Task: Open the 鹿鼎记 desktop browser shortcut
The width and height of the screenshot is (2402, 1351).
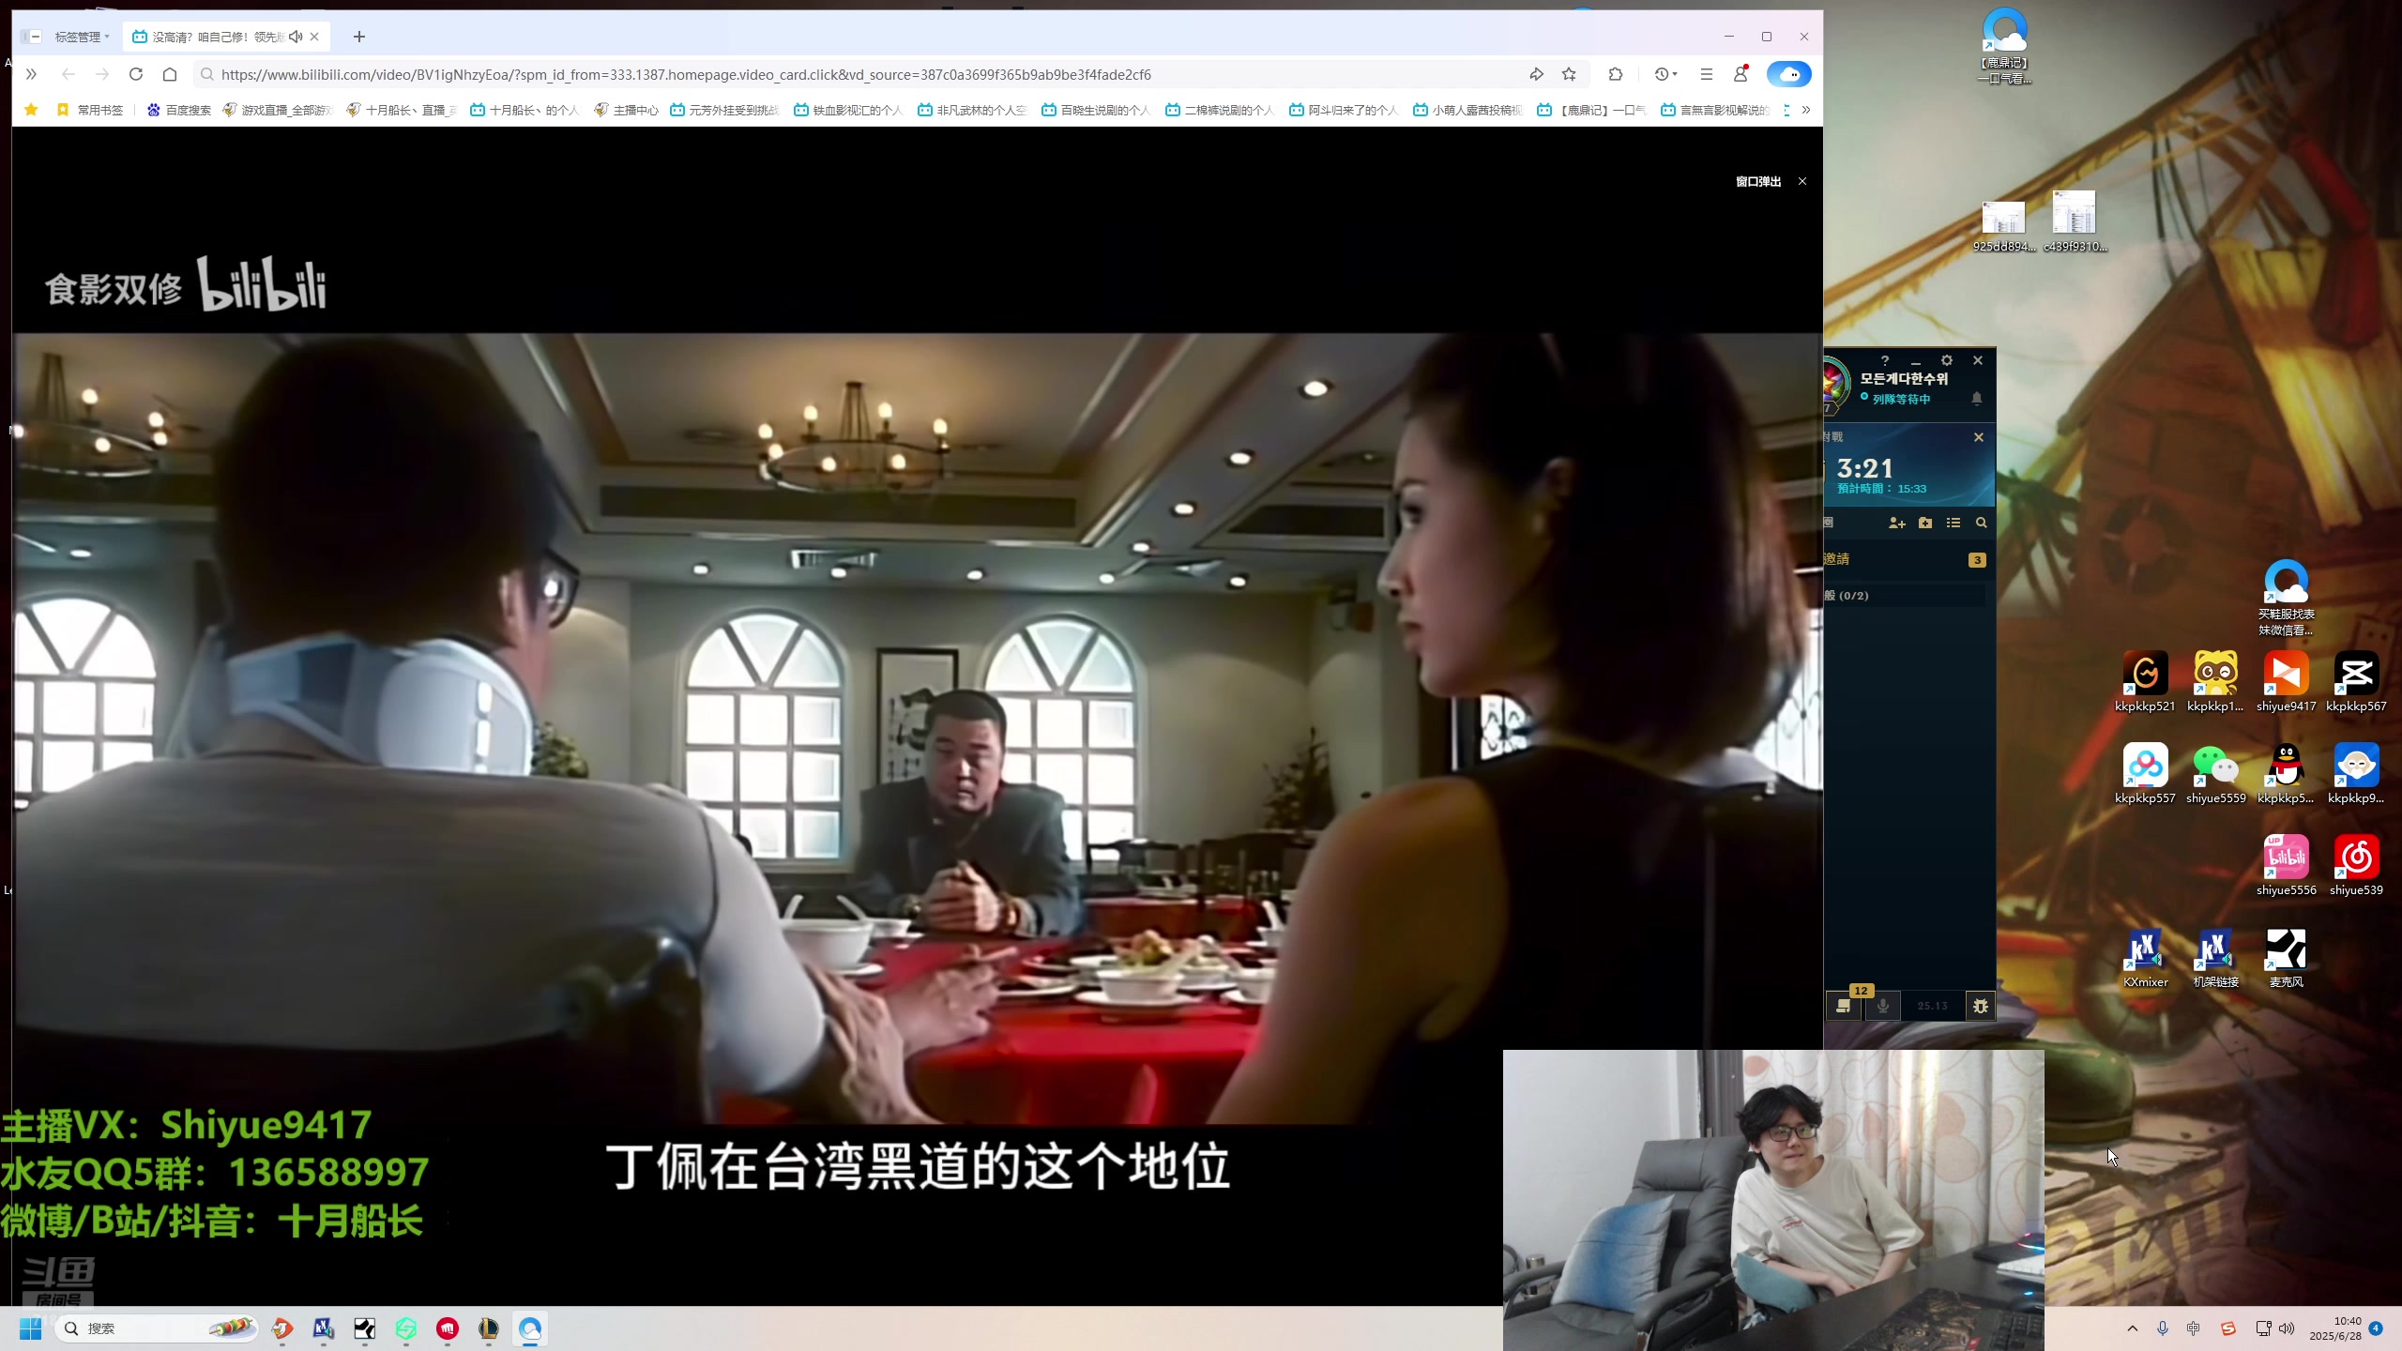Action: (x=2004, y=45)
